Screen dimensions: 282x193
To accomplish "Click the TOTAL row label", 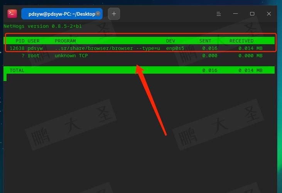I will click(17, 70).
